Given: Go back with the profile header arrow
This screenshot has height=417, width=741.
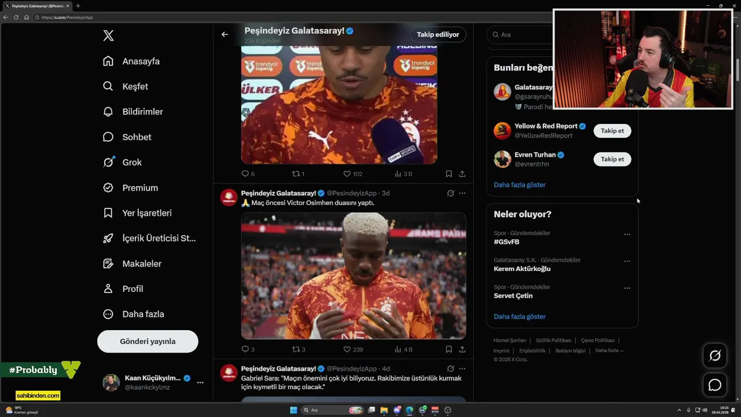Looking at the screenshot, I should (x=225, y=34).
